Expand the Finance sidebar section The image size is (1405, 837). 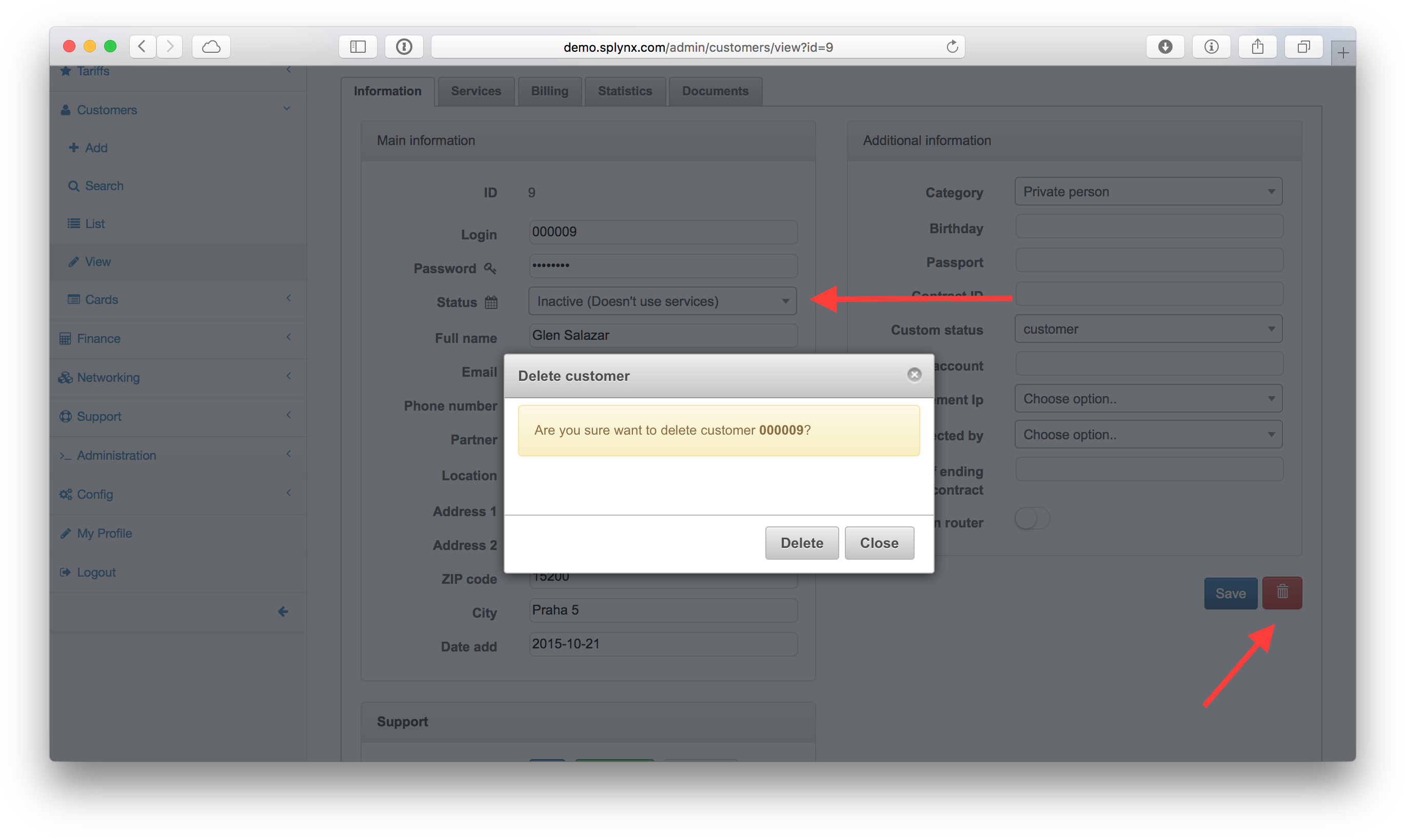[x=288, y=337]
